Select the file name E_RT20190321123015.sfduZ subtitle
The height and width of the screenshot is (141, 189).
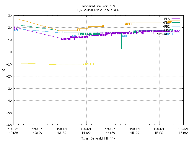point(98,10)
